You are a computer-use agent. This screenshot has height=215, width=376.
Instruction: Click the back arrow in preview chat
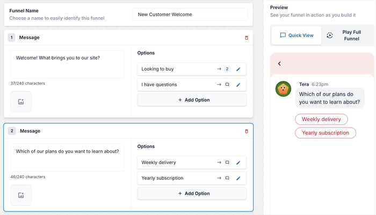click(x=279, y=64)
